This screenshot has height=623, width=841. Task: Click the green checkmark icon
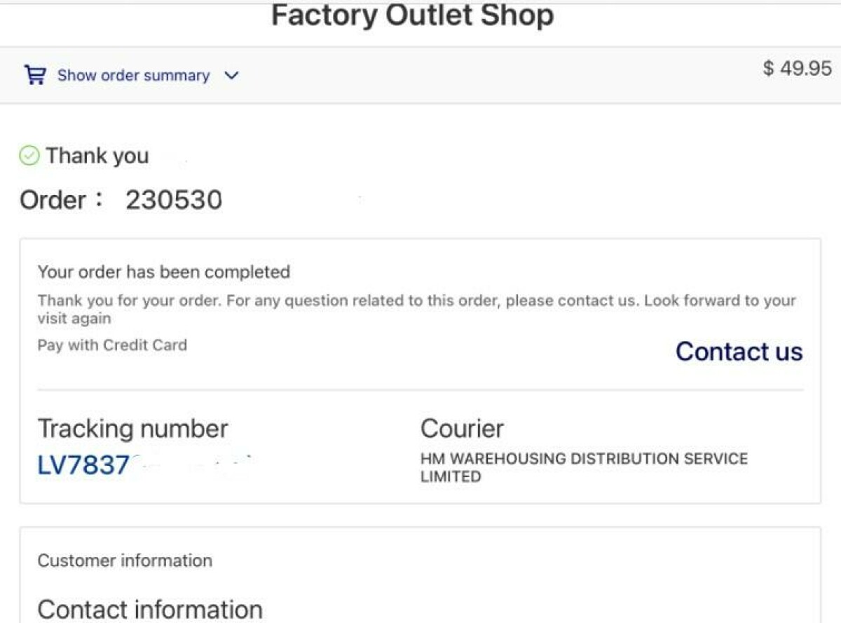[29, 156]
